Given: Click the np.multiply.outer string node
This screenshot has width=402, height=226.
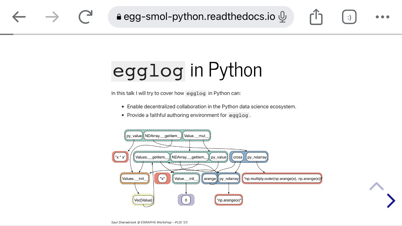Looking at the screenshot, I should [x=282, y=179].
